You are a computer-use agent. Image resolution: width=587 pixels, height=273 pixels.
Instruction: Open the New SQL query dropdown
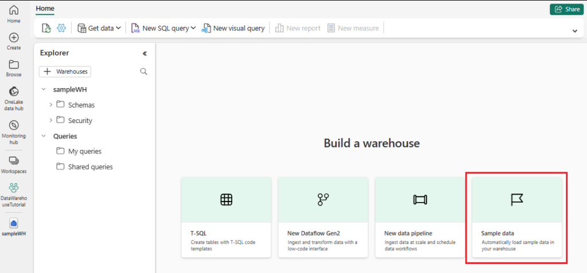(x=163, y=28)
